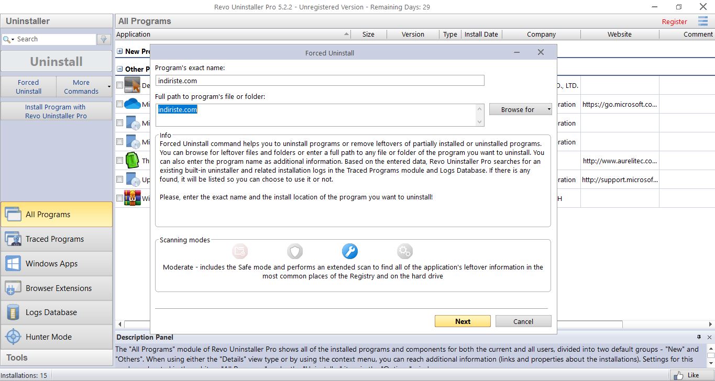This screenshot has height=381, width=715.
Task: Click the Program's exact name field
Action: coord(320,81)
